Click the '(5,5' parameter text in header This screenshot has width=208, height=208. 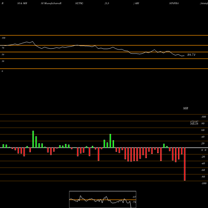107,3
